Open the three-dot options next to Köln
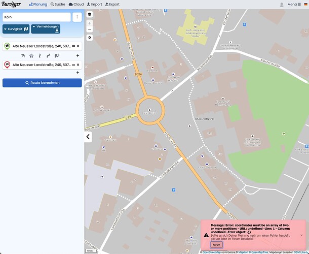This screenshot has height=254, width=309. click(76, 17)
